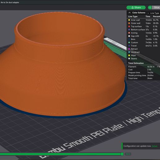
Task: Collapse the Color Scheme panel icon
Action: point(130,13)
